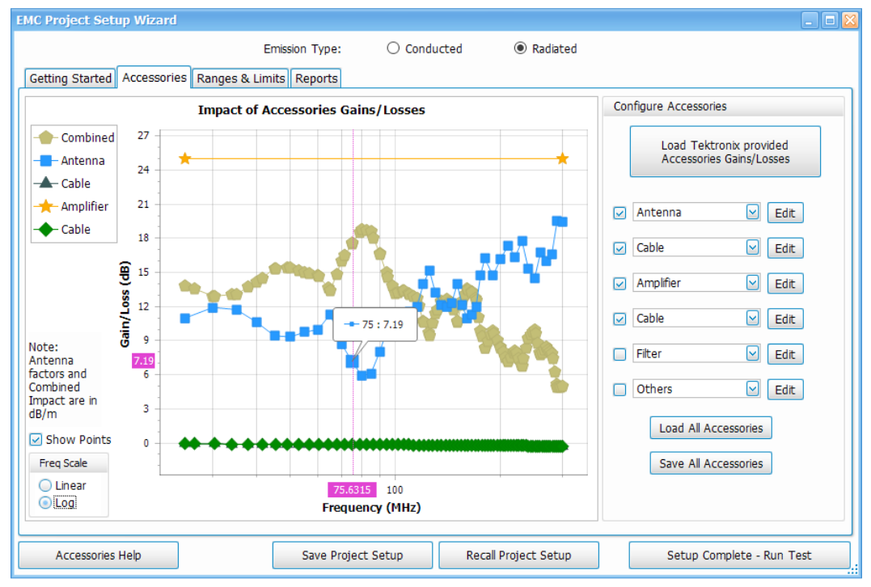Enable the Filter accessory checkbox

[x=619, y=353]
